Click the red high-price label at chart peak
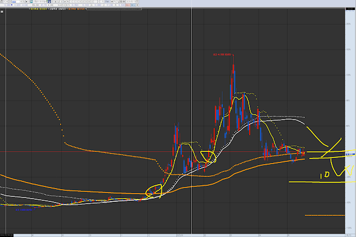This screenshot has width=356, height=237. click(x=222, y=55)
